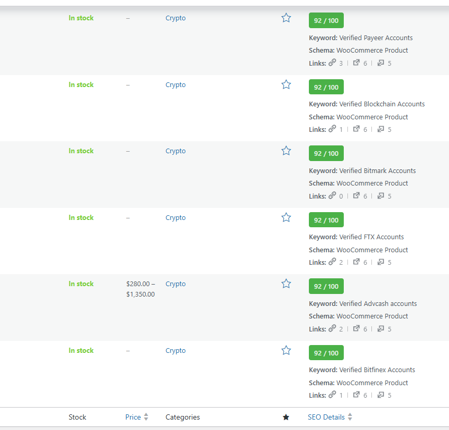Image resolution: width=449 pixels, height=430 pixels.
Task: Click incoming links icon for Verified Bitfinex Accounts
Action: (380, 395)
